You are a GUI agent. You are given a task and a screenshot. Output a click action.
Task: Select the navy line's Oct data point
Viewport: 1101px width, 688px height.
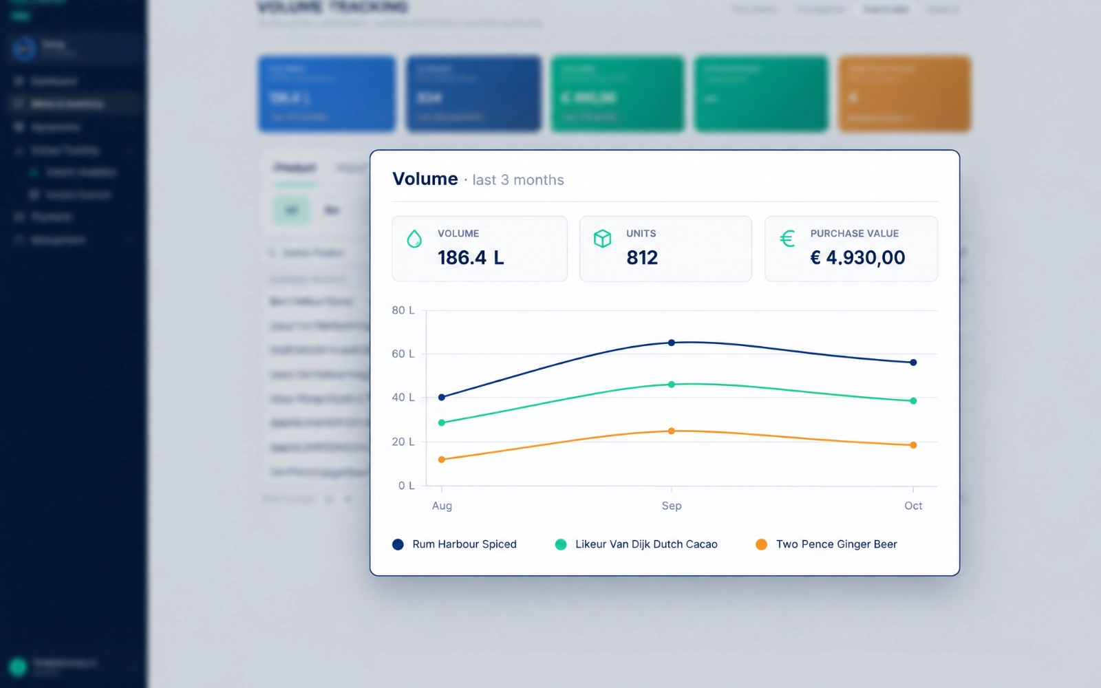click(x=913, y=363)
